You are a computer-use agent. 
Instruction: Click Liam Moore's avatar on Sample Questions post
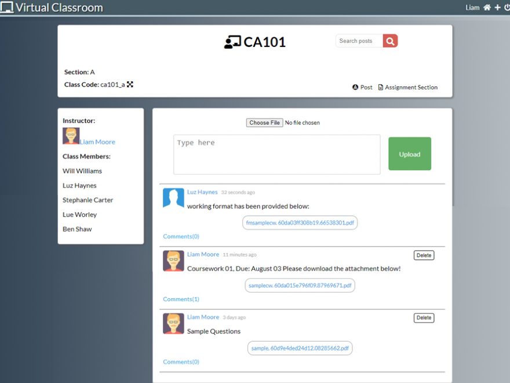[x=173, y=323]
